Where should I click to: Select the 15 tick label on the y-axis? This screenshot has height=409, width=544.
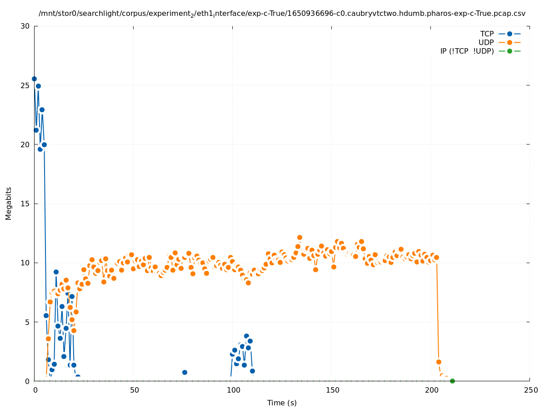click(25, 204)
